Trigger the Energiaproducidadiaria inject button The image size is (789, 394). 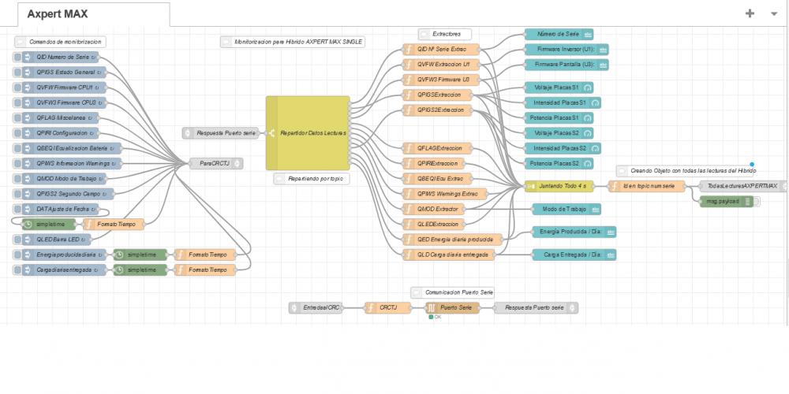[x=17, y=255]
